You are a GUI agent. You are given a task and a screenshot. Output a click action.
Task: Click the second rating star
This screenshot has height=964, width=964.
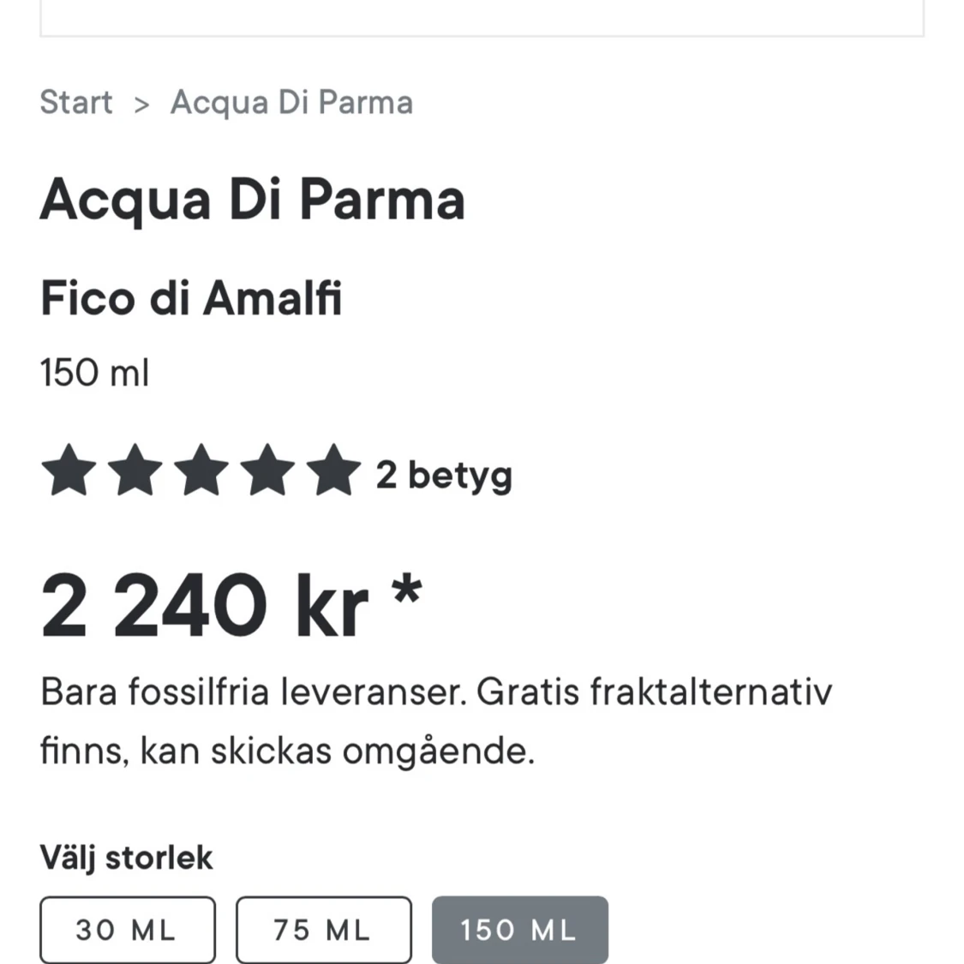point(135,471)
